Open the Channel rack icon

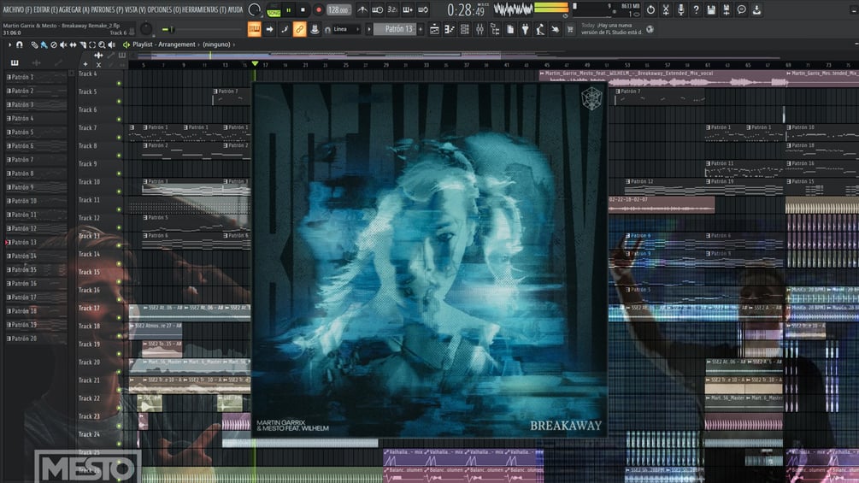[x=465, y=30]
